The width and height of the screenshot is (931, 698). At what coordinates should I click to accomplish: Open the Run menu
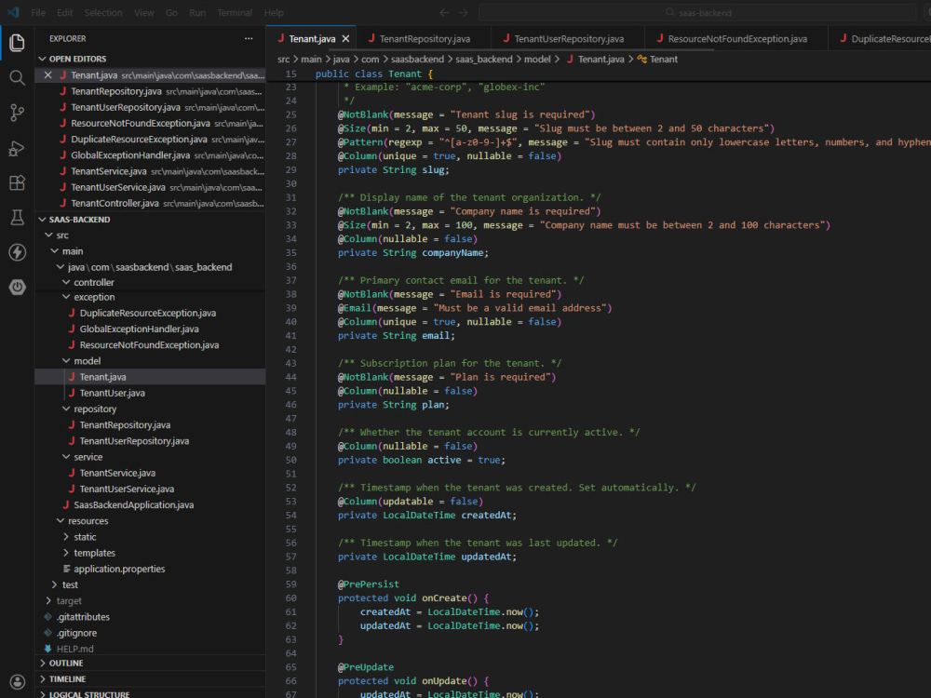(197, 12)
